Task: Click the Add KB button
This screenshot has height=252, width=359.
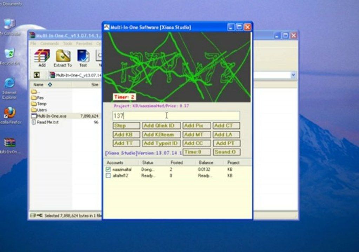Action: tap(126, 134)
